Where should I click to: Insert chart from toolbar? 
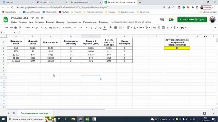[x=163, y=28]
